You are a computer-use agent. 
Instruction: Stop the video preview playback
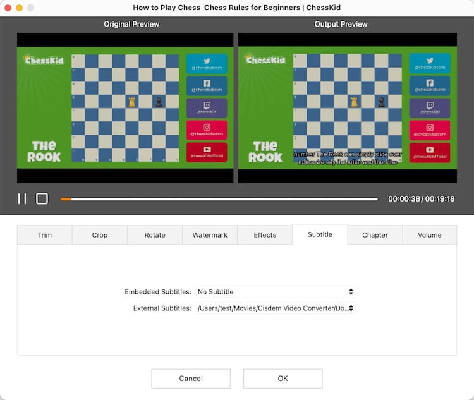42,198
